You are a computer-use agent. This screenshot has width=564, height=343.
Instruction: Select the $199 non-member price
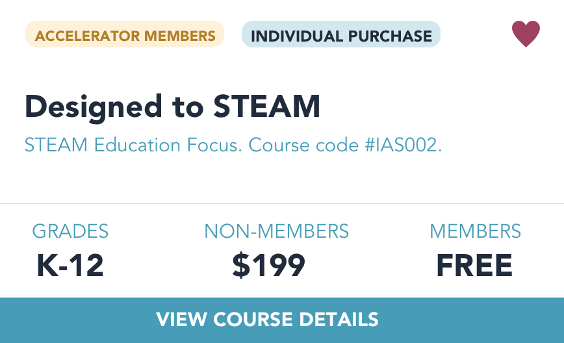[x=269, y=265]
